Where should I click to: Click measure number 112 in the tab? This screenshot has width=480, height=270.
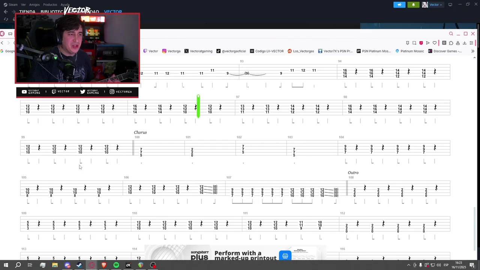pyautogui.click(x=342, y=213)
